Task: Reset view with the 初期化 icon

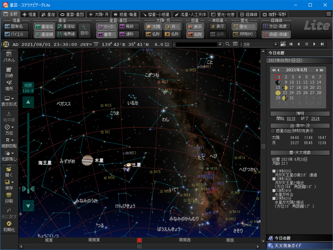Action: tap(9, 226)
